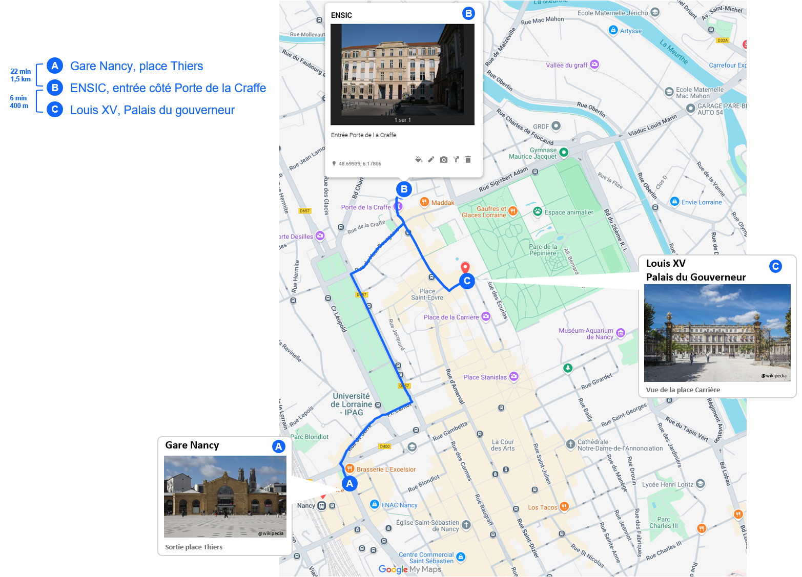Add photo using the camera icon
Image resolution: width=802 pixels, height=577 pixels.
pos(444,160)
